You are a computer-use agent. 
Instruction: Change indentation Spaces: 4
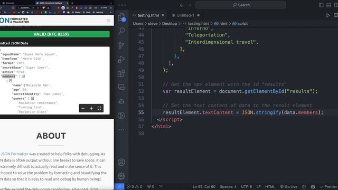228,186
